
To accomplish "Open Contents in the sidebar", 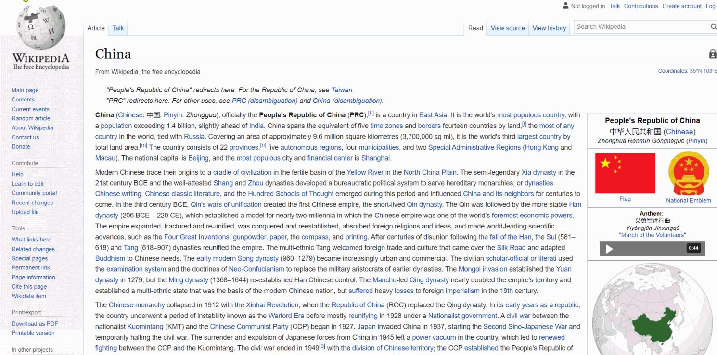I will click(23, 100).
